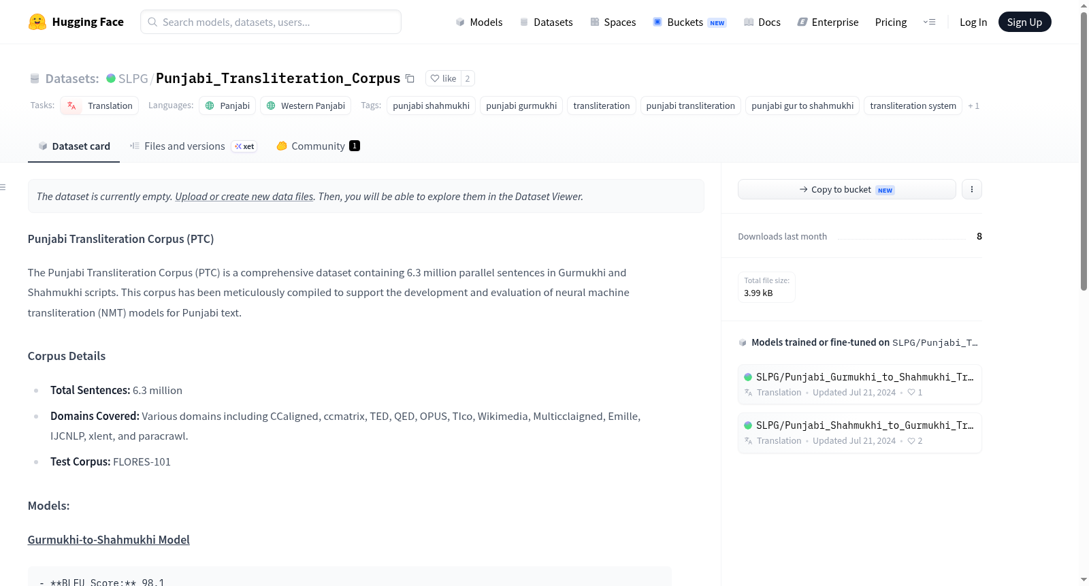Click the Enterprise nav icon
This screenshot has width=1089, height=586.
click(802, 22)
